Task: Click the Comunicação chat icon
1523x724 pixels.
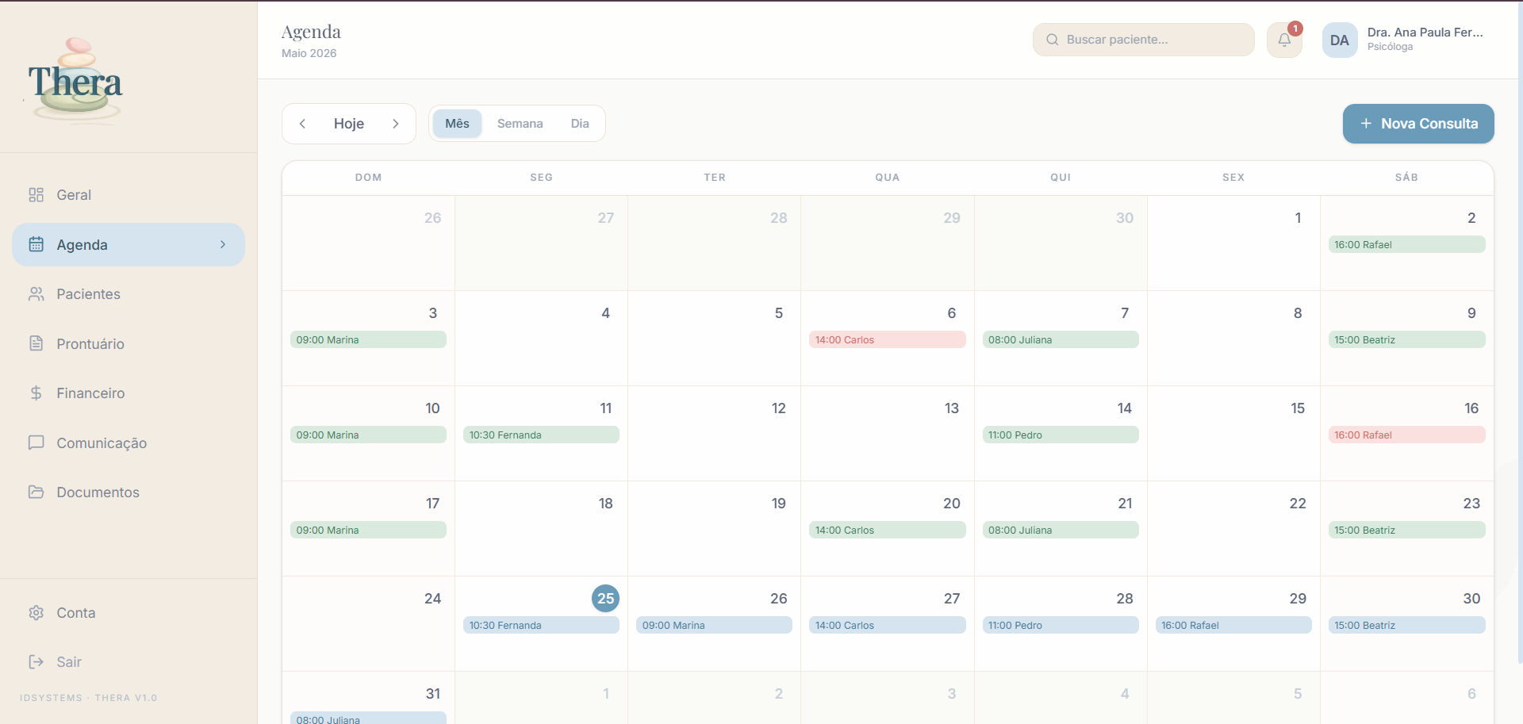Action: (x=36, y=442)
